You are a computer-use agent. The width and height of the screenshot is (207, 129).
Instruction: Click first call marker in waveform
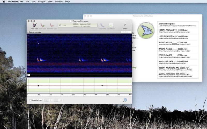[38, 86]
